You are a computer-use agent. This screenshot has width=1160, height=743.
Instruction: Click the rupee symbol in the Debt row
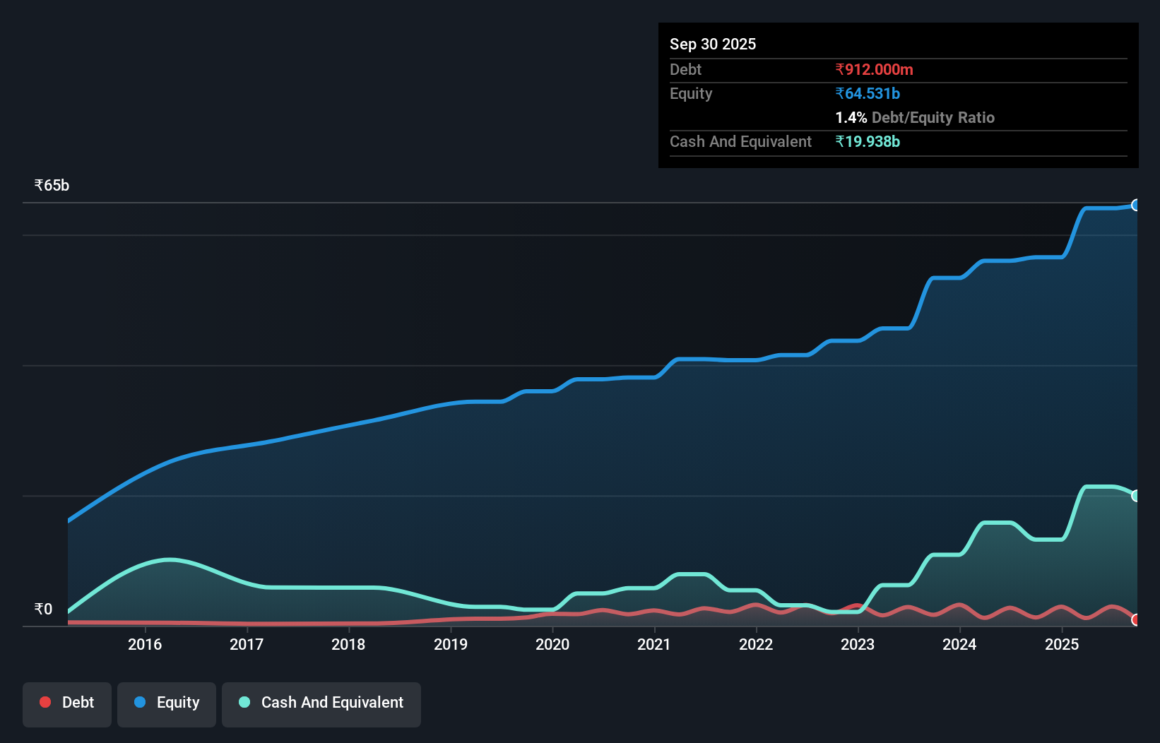point(839,70)
